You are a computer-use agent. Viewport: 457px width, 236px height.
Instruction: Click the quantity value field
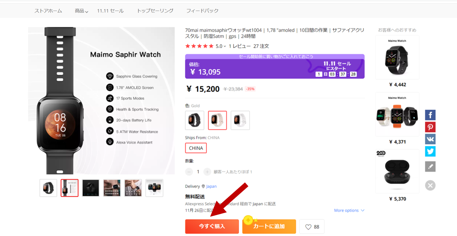pos(198,172)
